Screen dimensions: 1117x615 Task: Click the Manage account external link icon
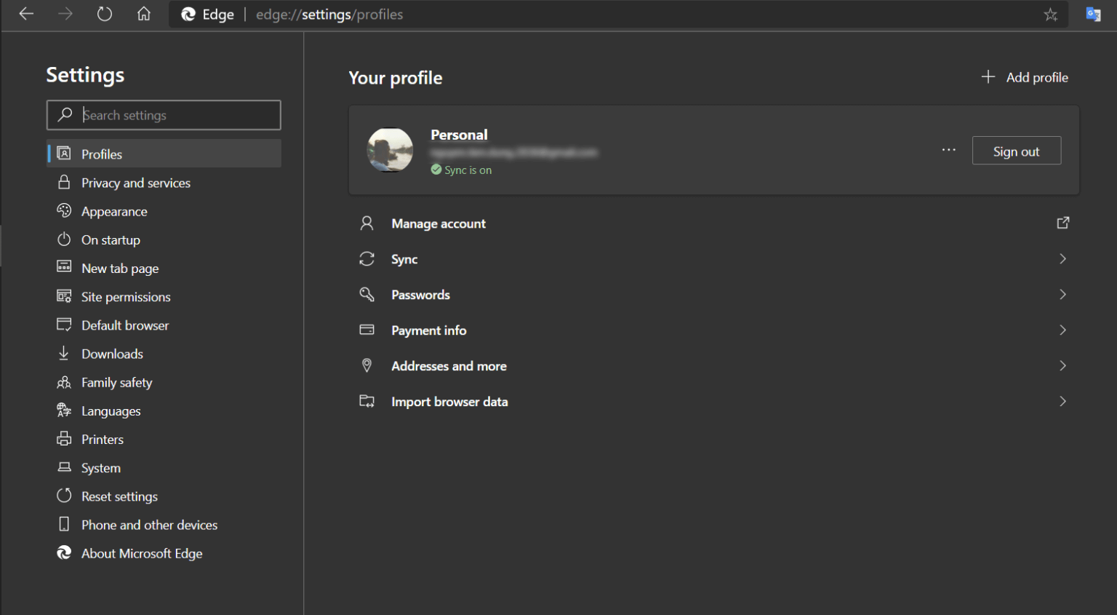(x=1062, y=223)
